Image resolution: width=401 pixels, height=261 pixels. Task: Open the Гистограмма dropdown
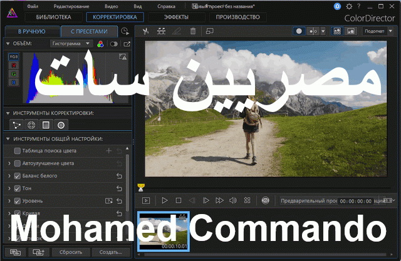tap(71, 44)
